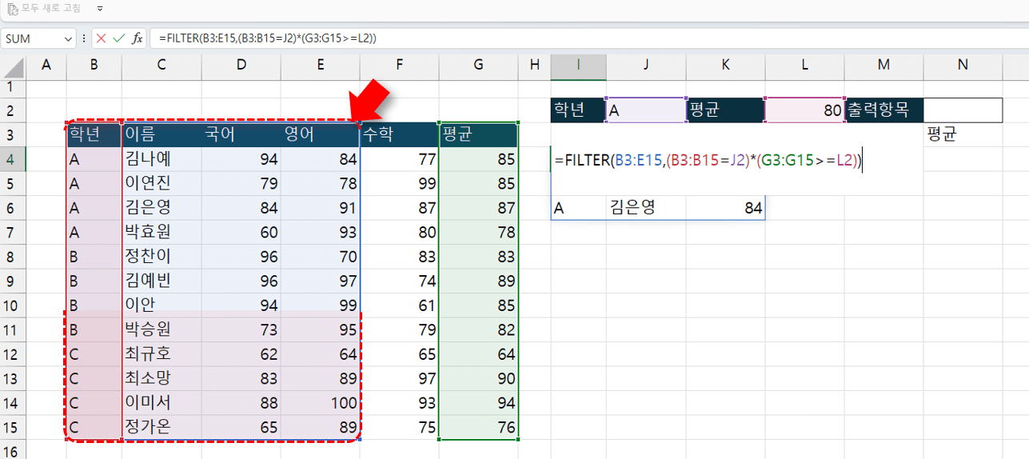
Task: Click the name cell 김예빈
Action: pos(162,281)
